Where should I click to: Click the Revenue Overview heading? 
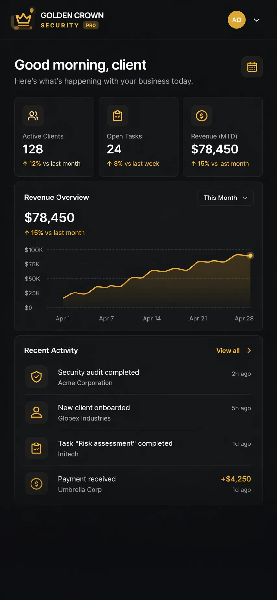tap(57, 198)
